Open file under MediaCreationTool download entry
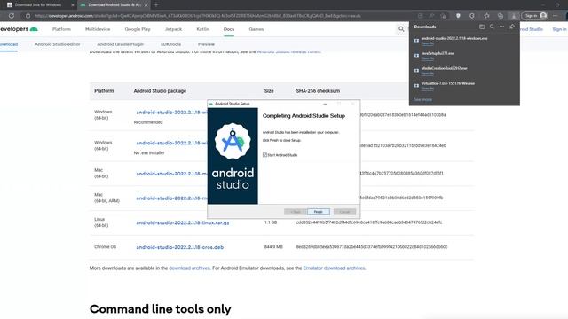 (x=428, y=74)
